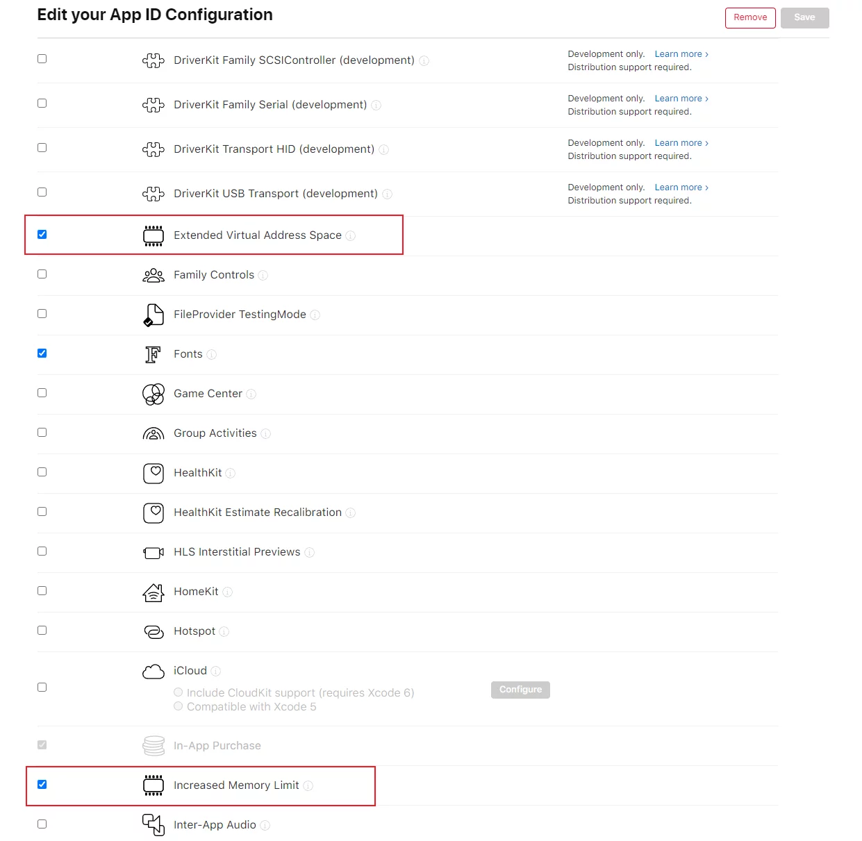Viewport: 862px width, 841px height.
Task: Click the Hotspot link icon
Action: click(x=153, y=631)
